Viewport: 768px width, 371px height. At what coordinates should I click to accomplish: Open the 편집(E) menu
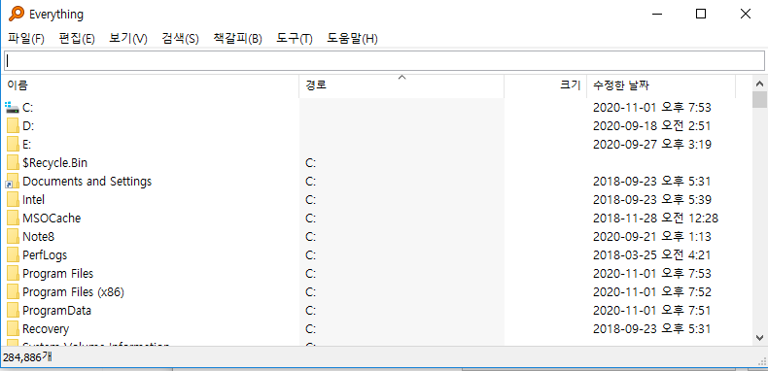[77, 39]
